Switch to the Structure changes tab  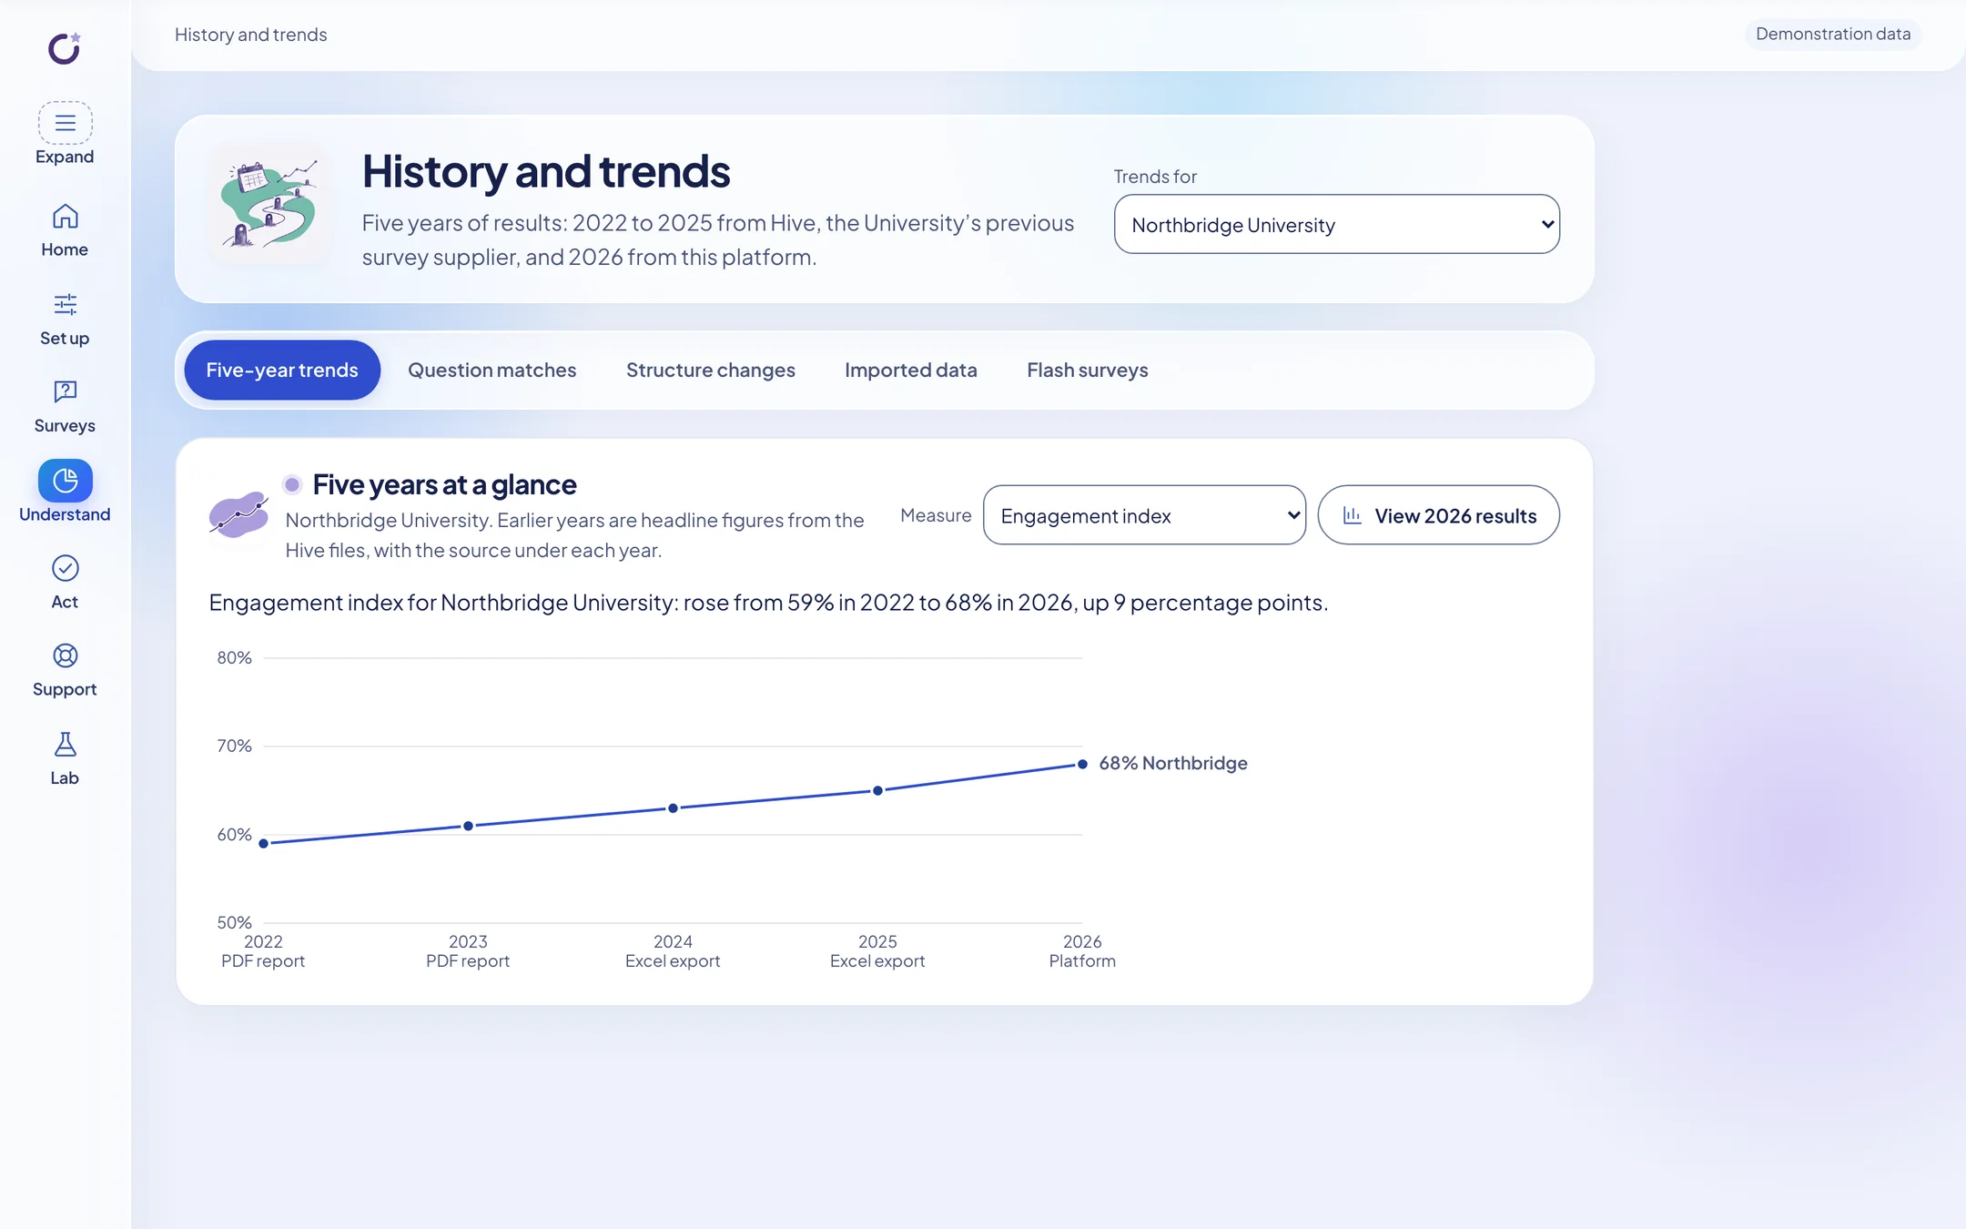[710, 371]
